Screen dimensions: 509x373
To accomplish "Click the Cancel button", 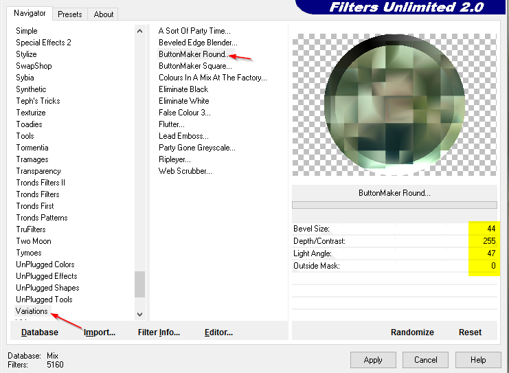I will (x=426, y=360).
